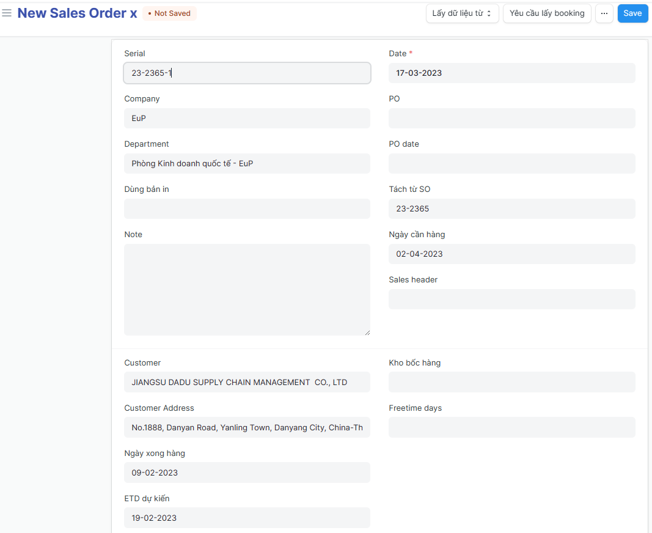The height and width of the screenshot is (533, 652).
Task: Click the empty Sales header field
Action: [x=511, y=299]
